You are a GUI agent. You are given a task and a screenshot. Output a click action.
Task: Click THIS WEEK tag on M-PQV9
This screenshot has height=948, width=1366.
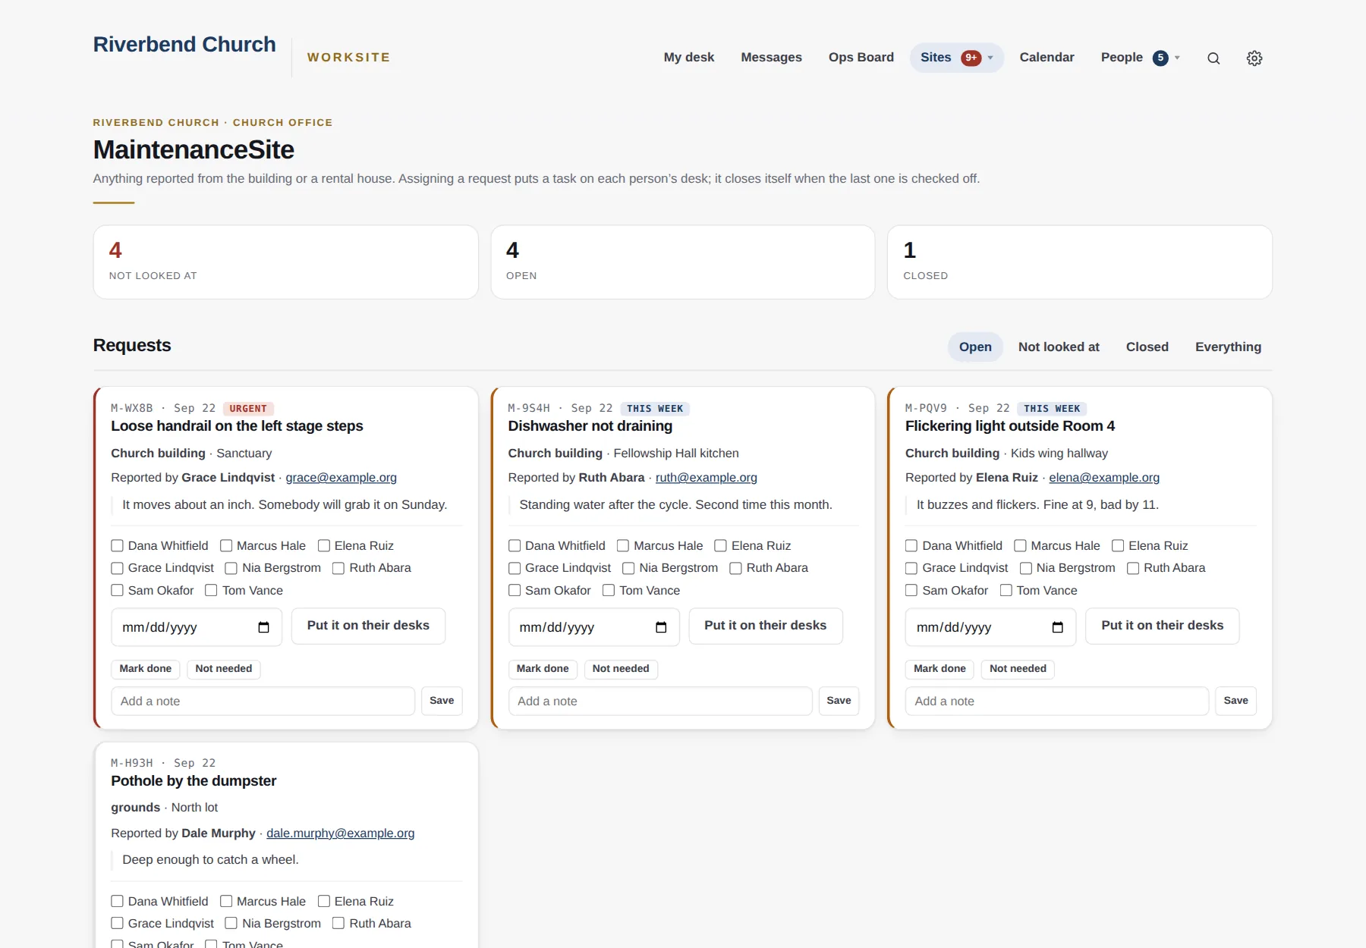pyautogui.click(x=1052, y=409)
